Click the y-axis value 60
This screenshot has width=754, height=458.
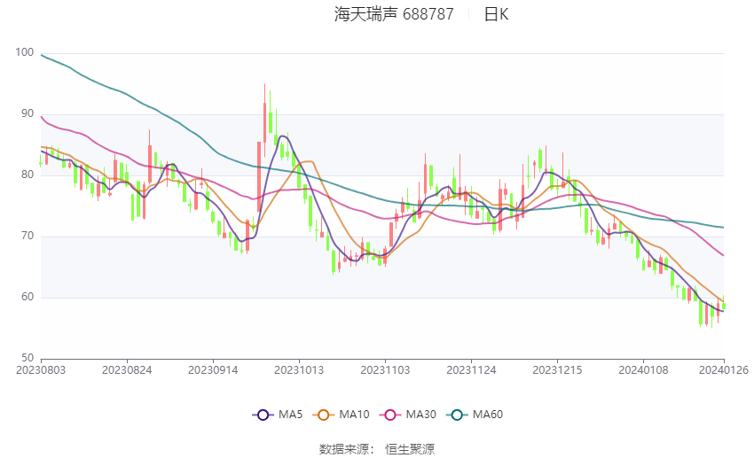(x=27, y=297)
